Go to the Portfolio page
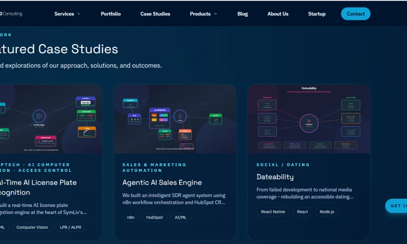The image size is (407, 244). (111, 14)
